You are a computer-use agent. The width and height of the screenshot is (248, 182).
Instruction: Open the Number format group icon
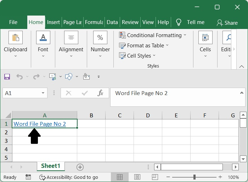click(x=100, y=37)
